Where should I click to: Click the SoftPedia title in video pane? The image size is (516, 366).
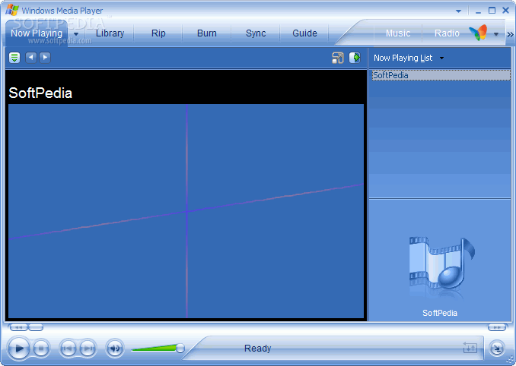40,93
